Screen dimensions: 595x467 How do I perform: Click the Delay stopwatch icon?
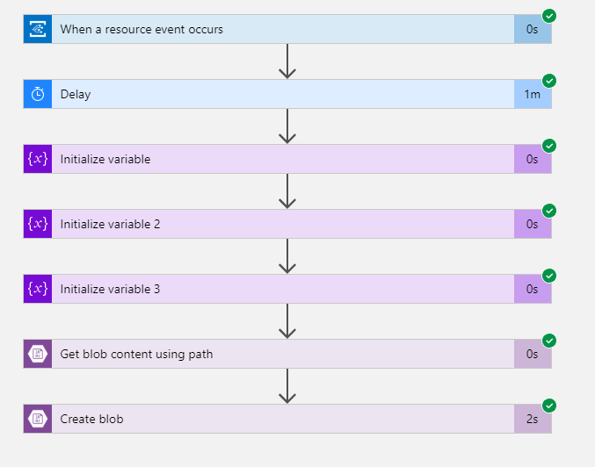pos(38,94)
